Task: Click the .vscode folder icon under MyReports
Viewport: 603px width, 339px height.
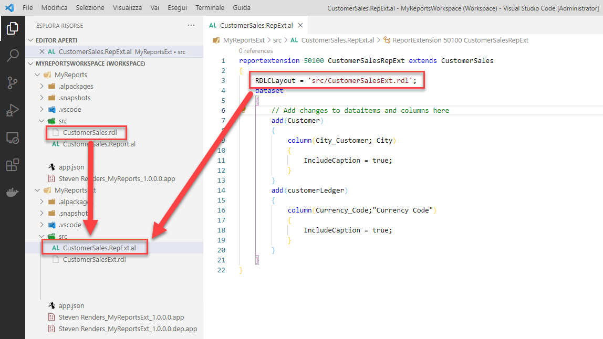Action: click(52, 109)
